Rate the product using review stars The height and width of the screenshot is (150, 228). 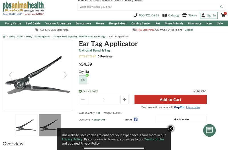pos(87,56)
